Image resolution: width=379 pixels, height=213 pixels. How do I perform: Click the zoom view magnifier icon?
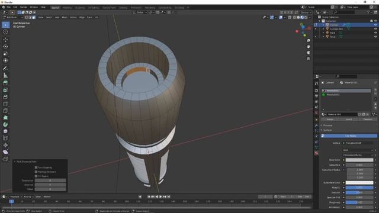coord(308,41)
